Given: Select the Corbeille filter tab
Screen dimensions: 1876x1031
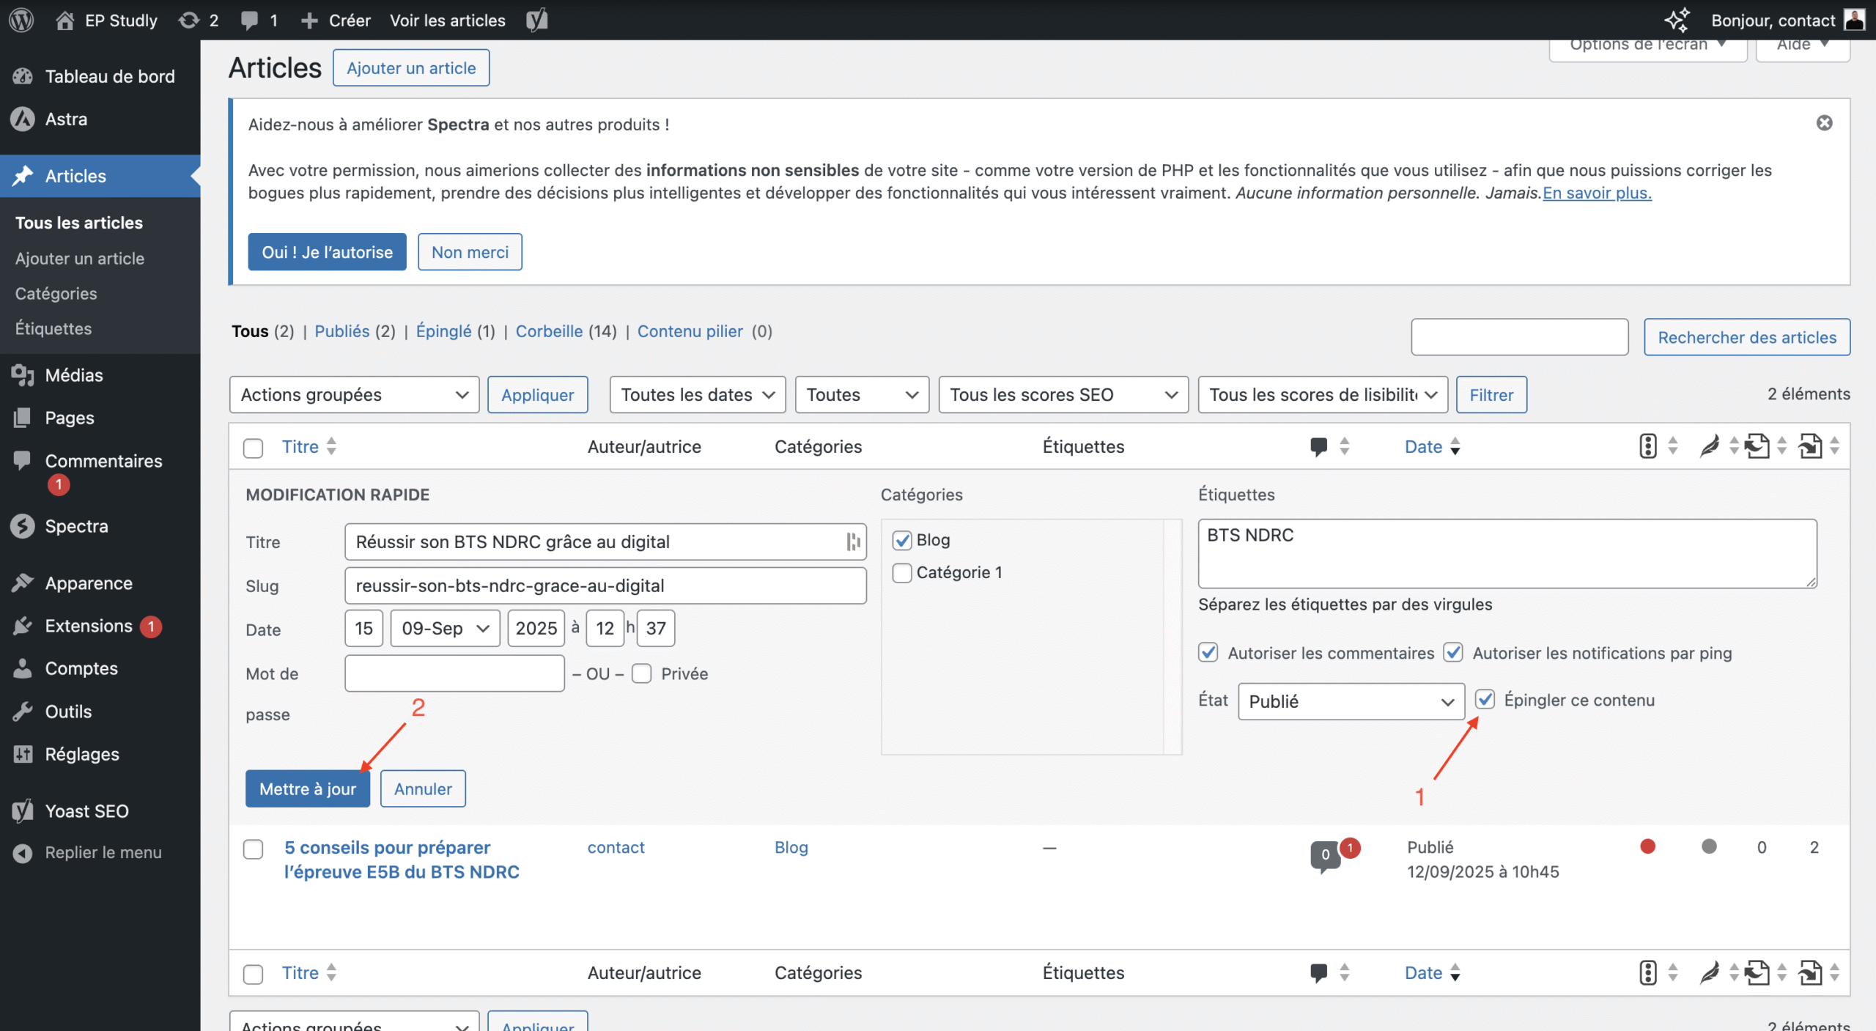Looking at the screenshot, I should pyautogui.click(x=549, y=331).
